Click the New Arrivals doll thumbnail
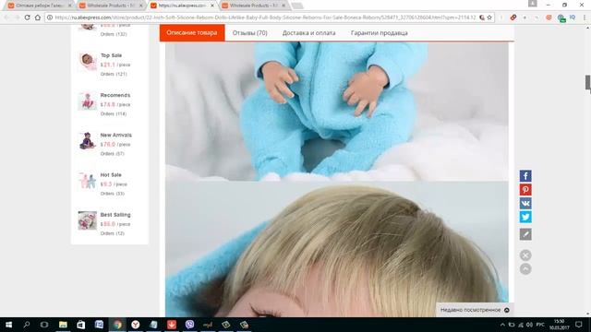 point(88,141)
